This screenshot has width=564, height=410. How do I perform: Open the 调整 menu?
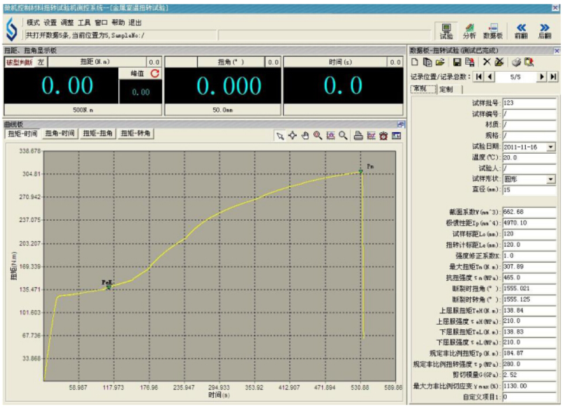point(67,23)
